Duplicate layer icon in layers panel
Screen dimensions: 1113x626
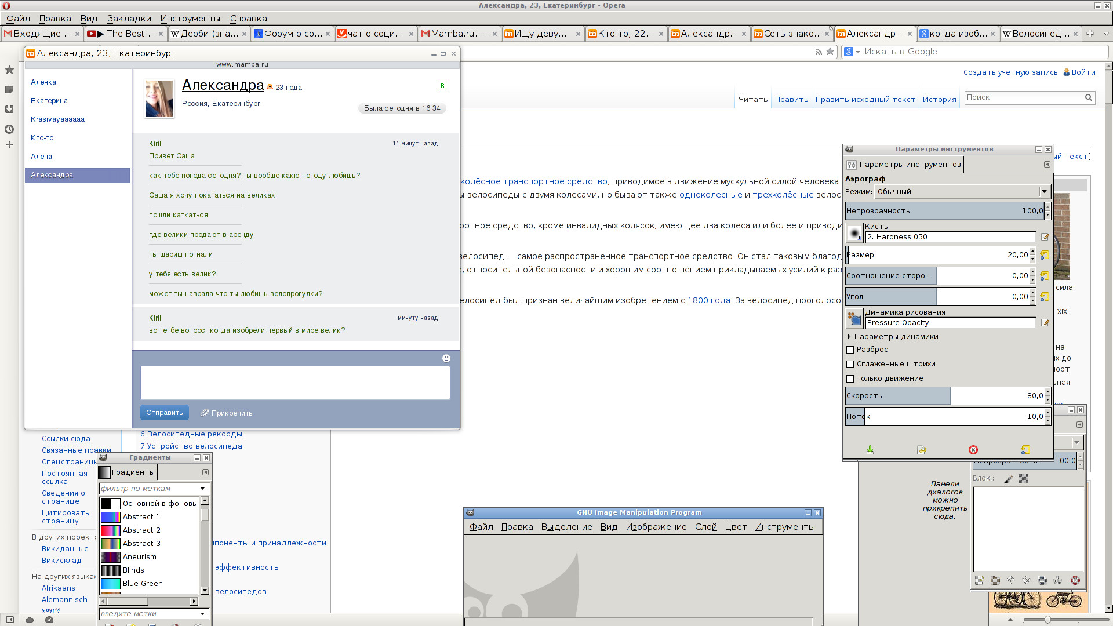tap(1042, 580)
